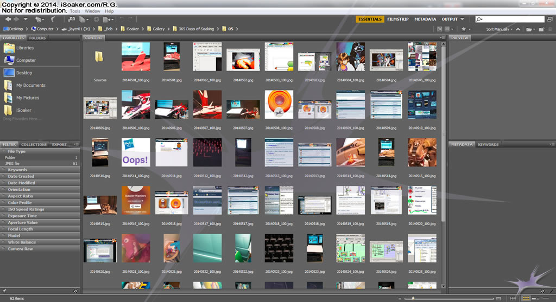Screen dimensions: 556x302
Task: Select My Documents in Favorites
Action: point(24,85)
